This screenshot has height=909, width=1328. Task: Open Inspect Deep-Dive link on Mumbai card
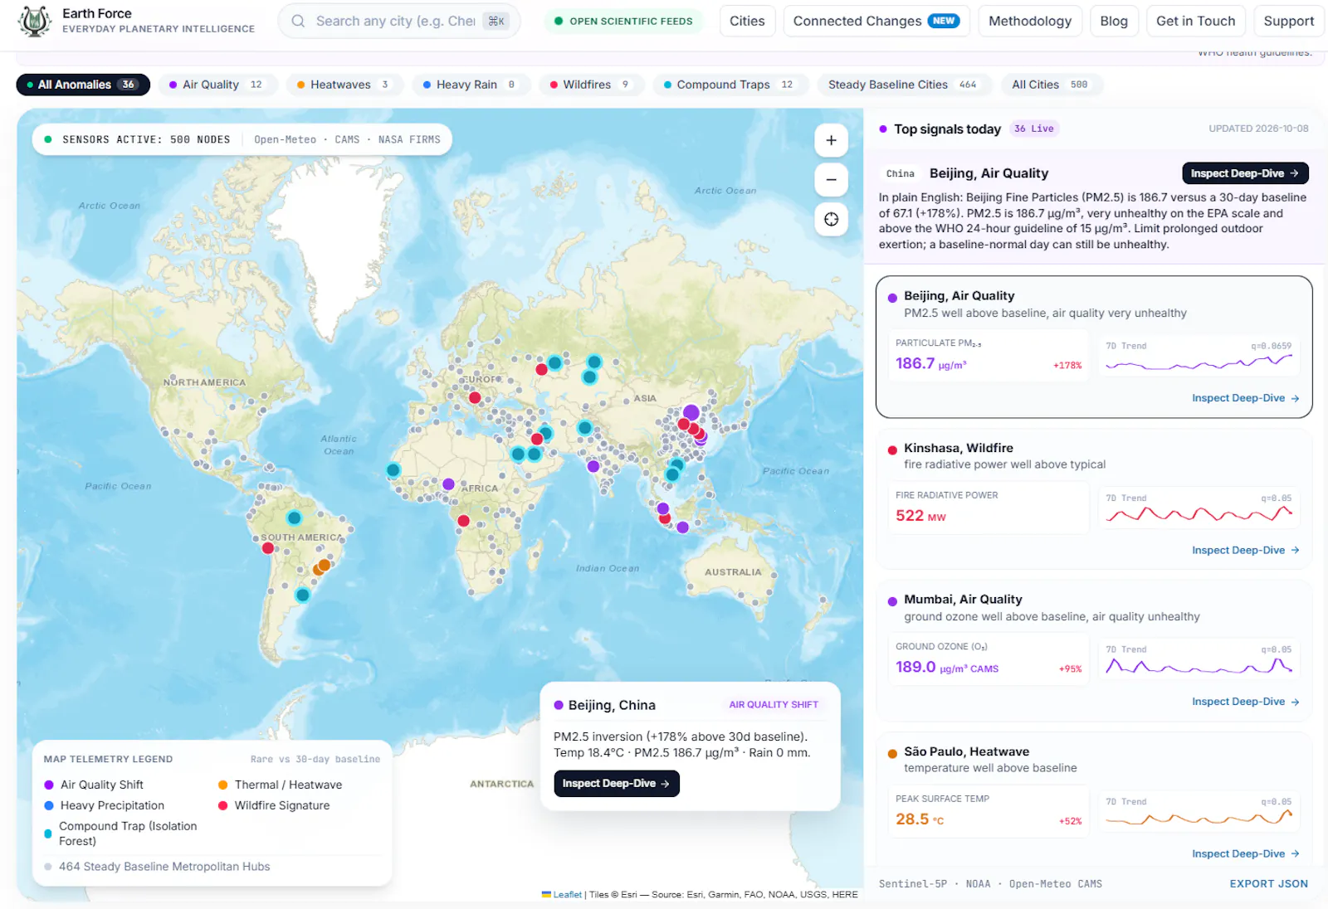pos(1246,702)
